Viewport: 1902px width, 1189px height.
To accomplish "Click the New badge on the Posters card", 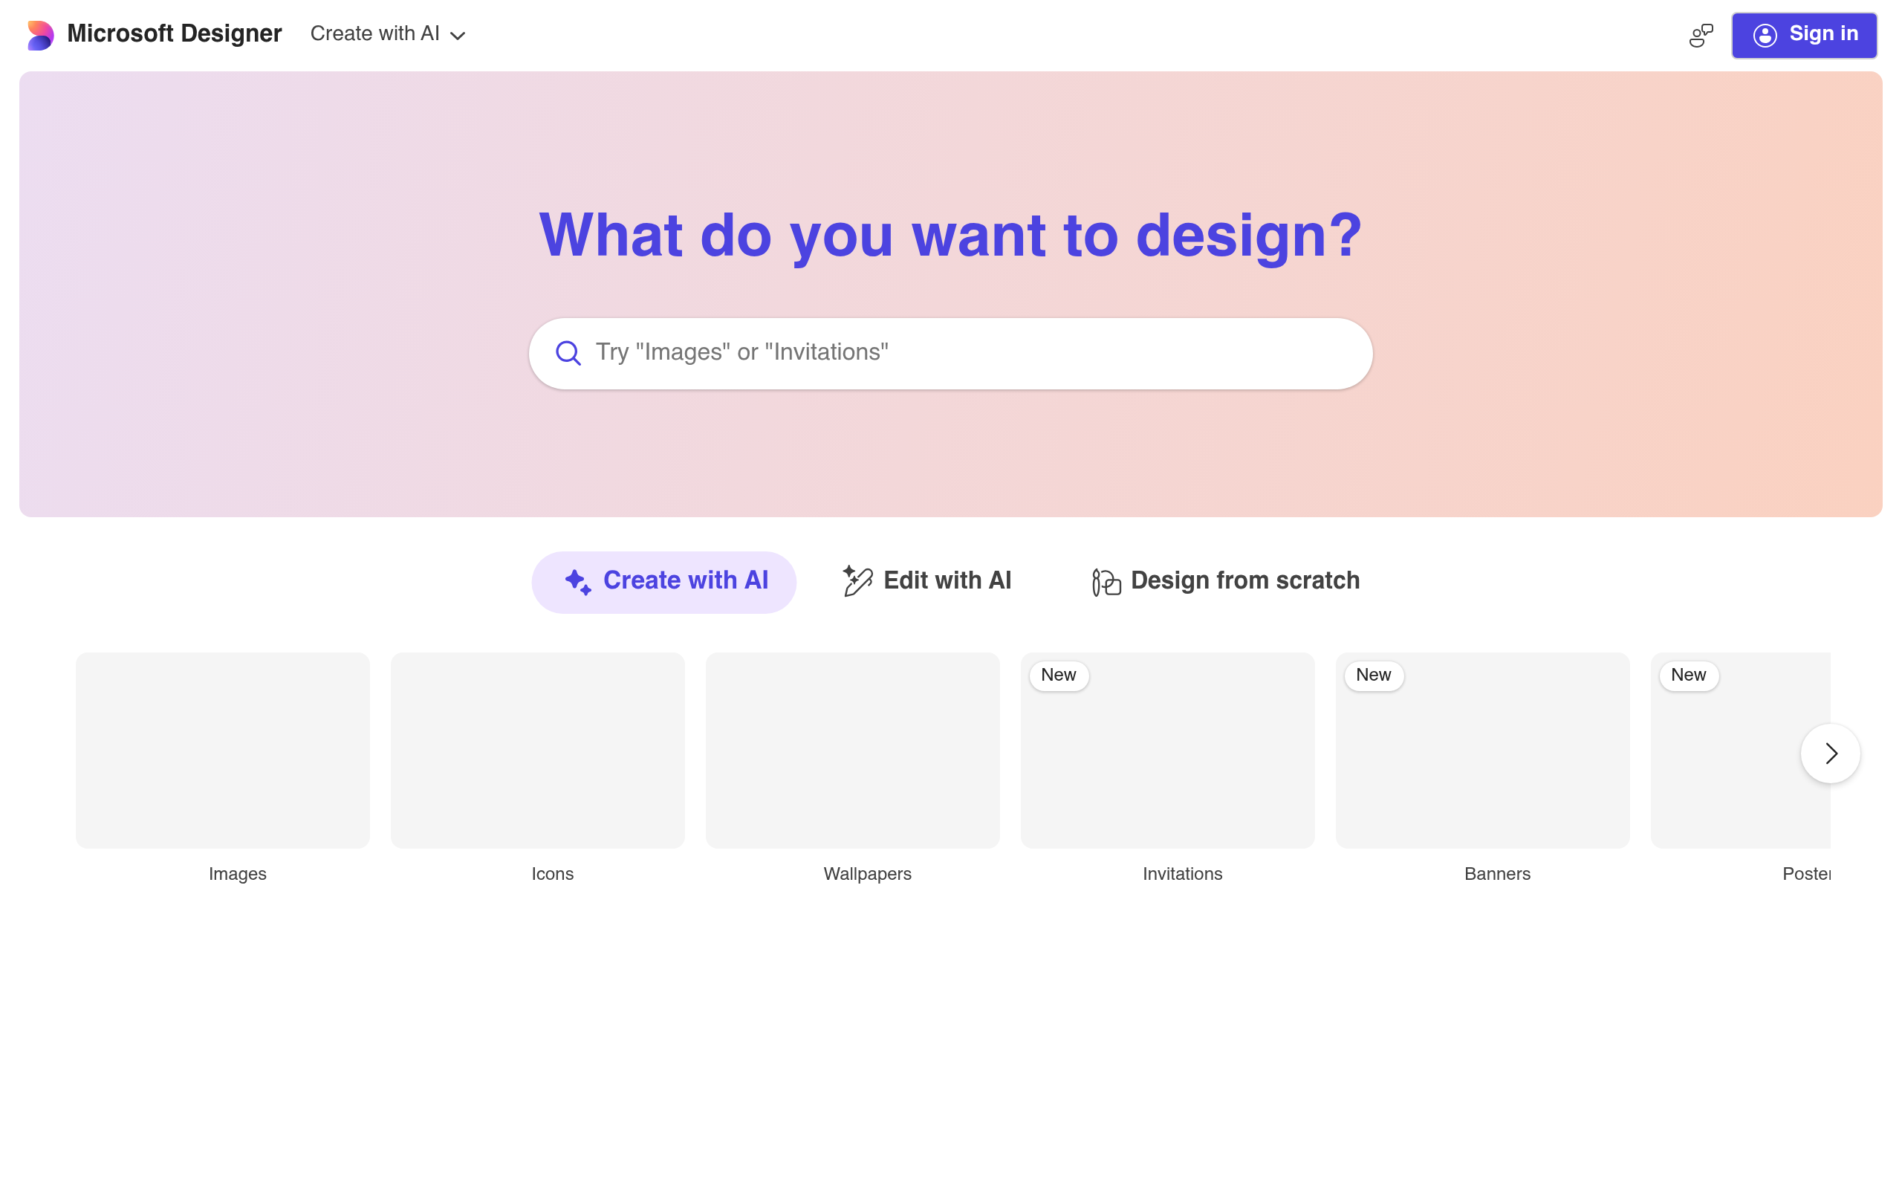I will pyautogui.click(x=1690, y=675).
